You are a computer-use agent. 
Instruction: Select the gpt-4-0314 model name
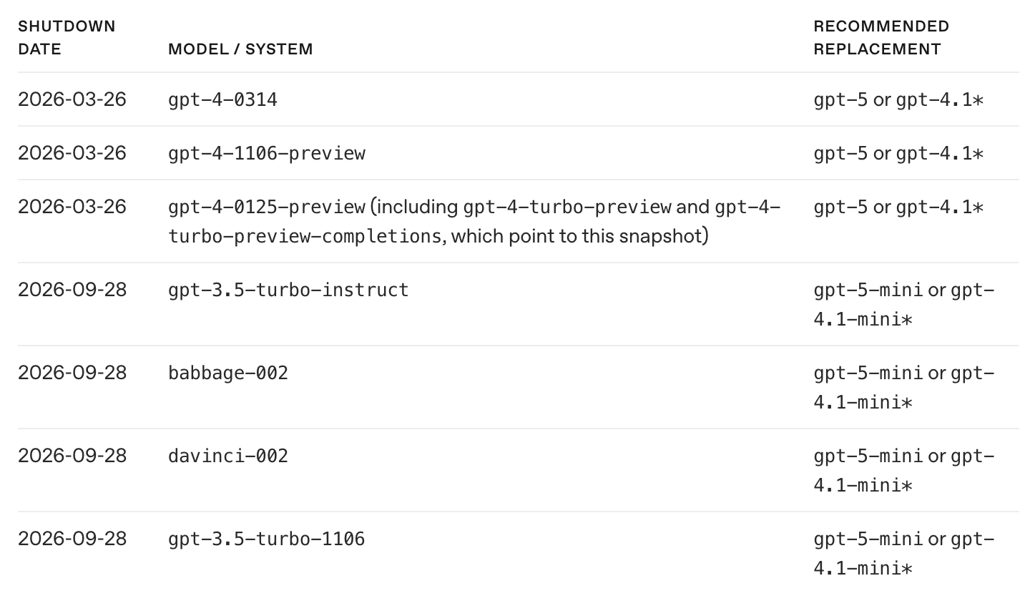coord(222,99)
